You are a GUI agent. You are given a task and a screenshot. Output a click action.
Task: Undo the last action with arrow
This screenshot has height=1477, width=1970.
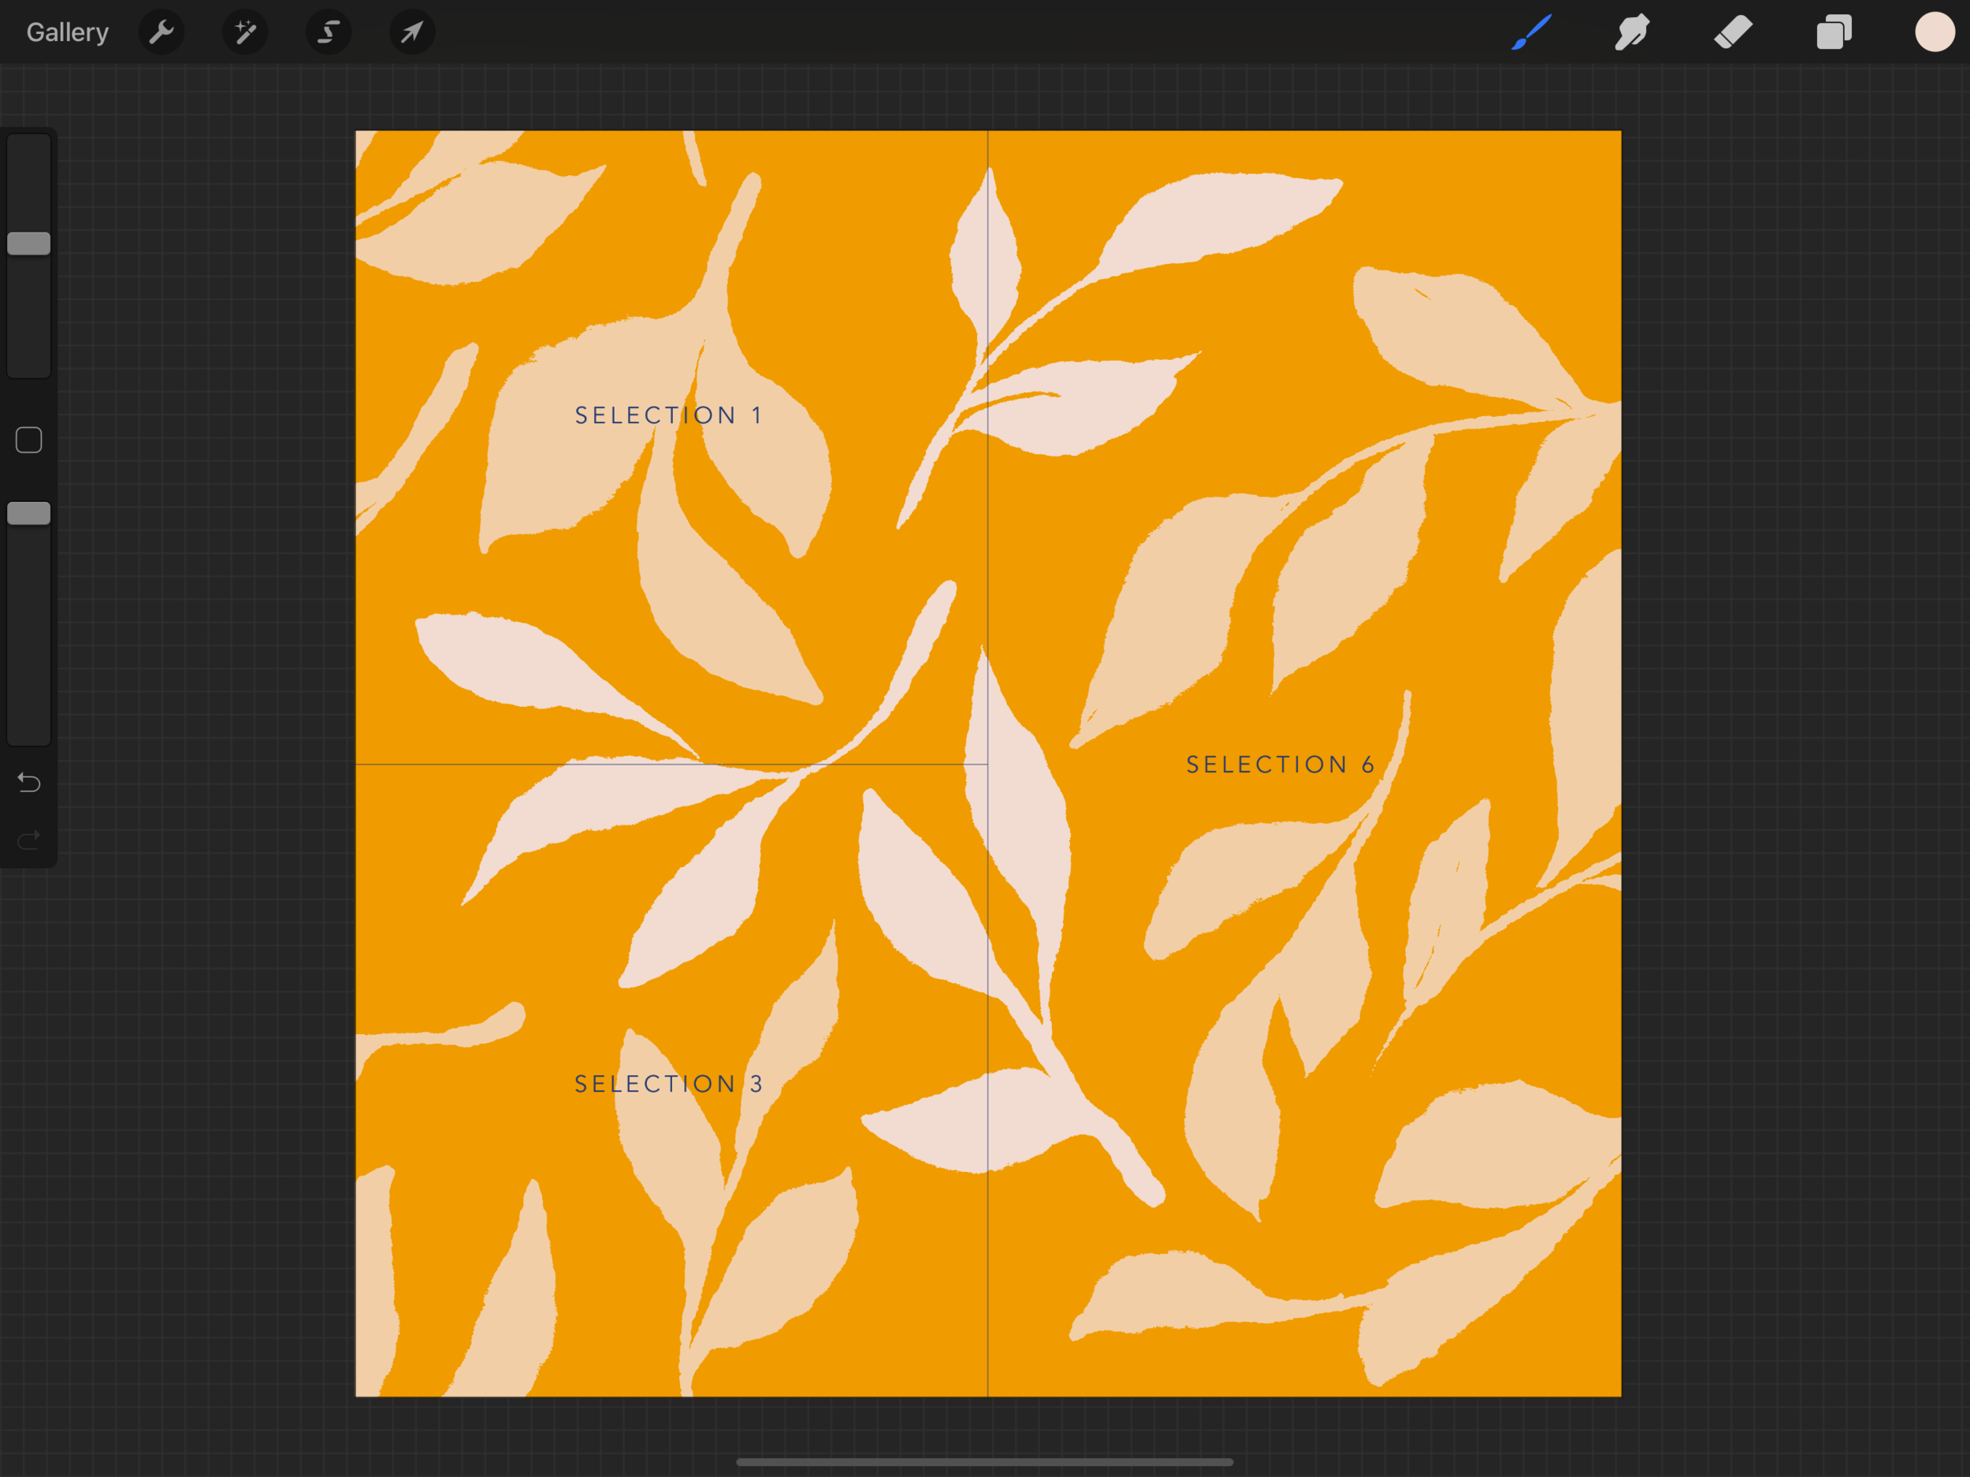pos(28,782)
